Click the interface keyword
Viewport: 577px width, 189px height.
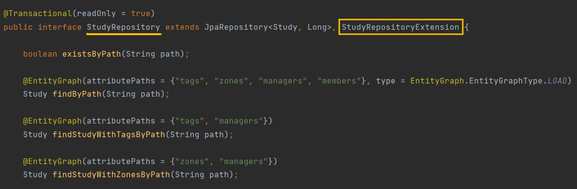60,27
